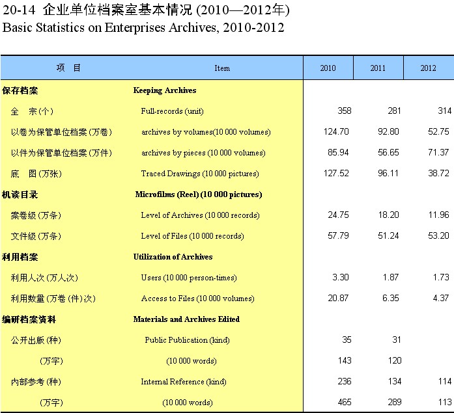Click the 2011 column header
This screenshot has width=454, height=413.
378,68
